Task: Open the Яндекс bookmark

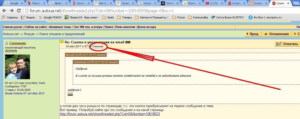Action: click(x=28, y=17)
